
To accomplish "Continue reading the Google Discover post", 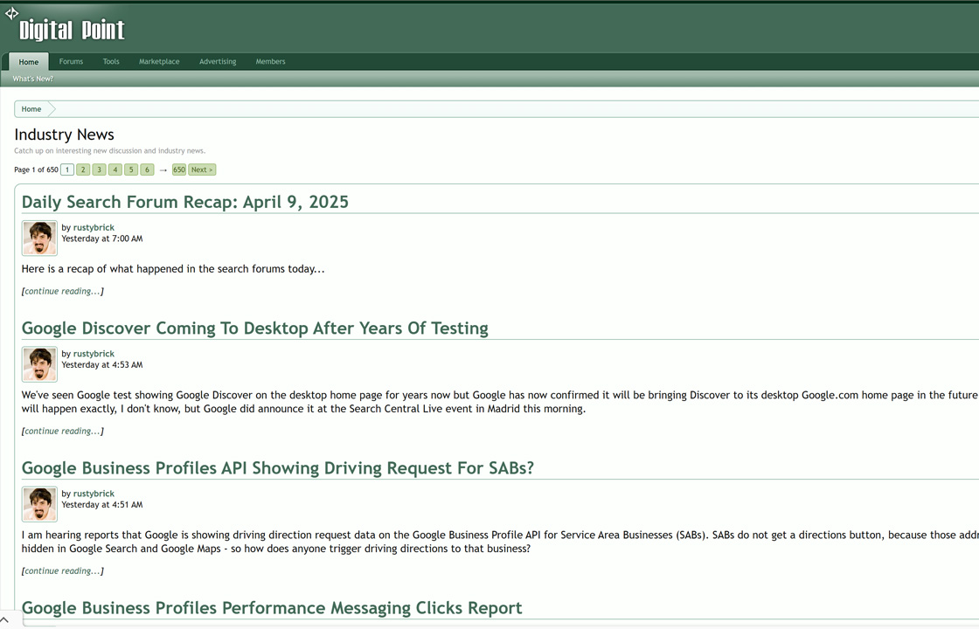I will [x=62, y=432].
